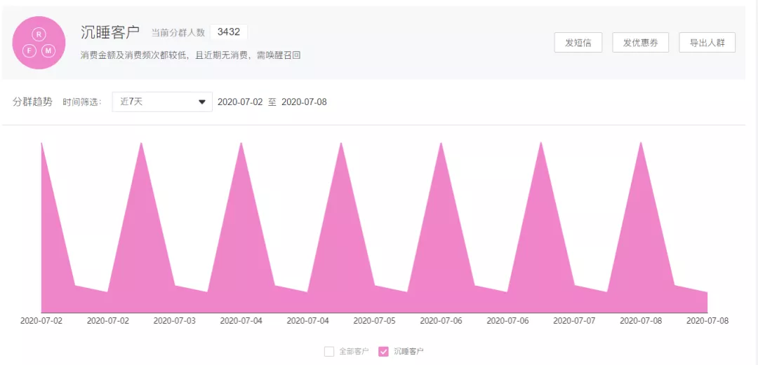Viewport: 758px width, 365px height.
Task: Click the 2020-07-03 axis label
Action: pos(175,321)
